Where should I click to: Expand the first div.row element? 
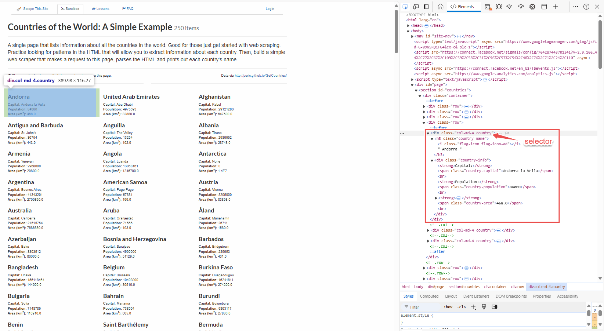(423, 106)
